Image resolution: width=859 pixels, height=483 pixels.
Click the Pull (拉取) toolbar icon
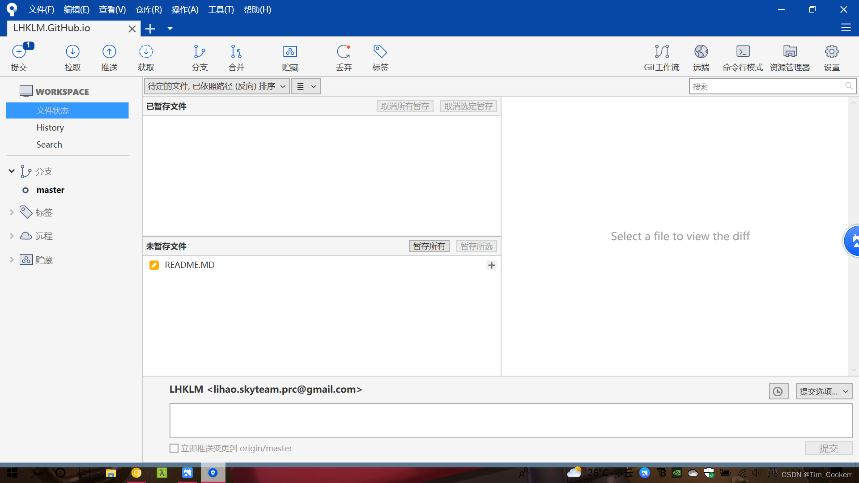(72, 57)
